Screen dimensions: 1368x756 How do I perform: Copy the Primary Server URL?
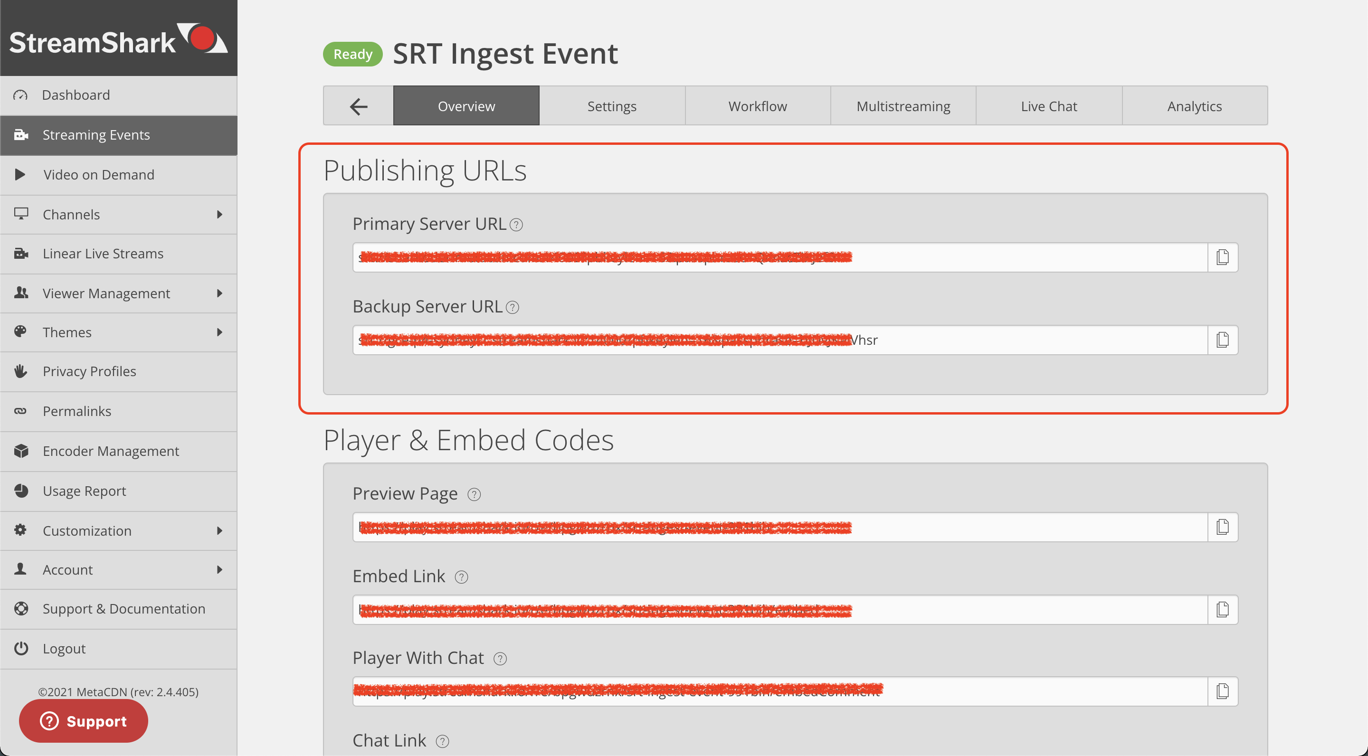[x=1222, y=257]
